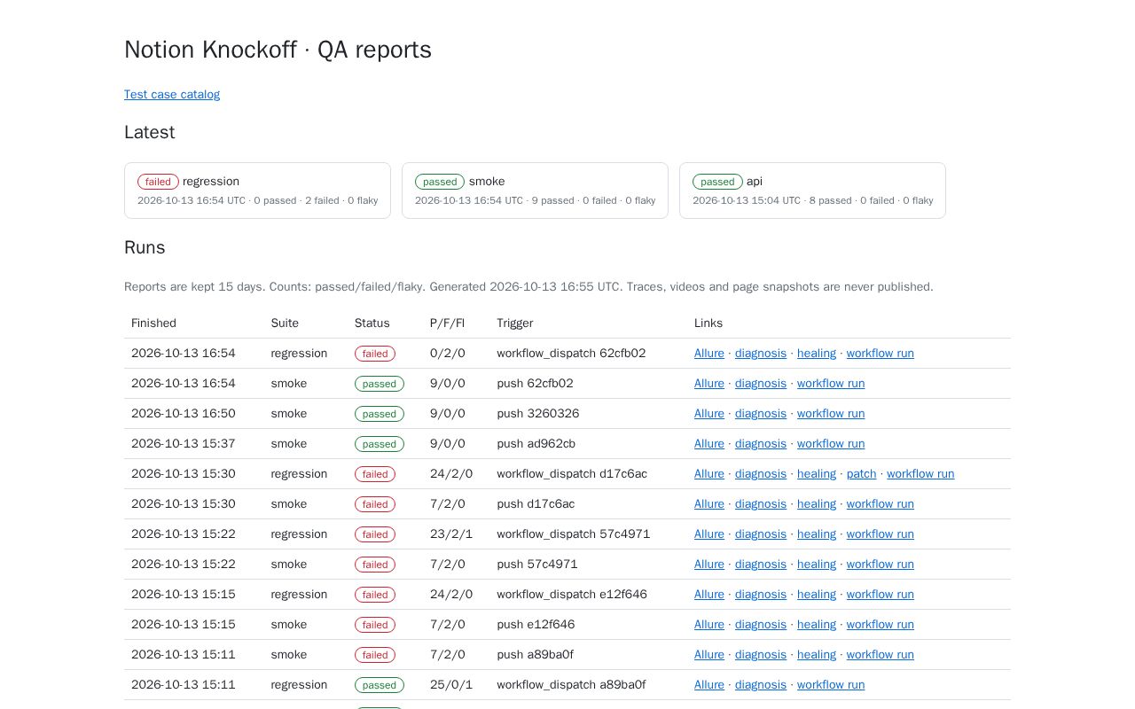
Task: Open diagnosis for push ad962cb run
Action: pos(761,444)
